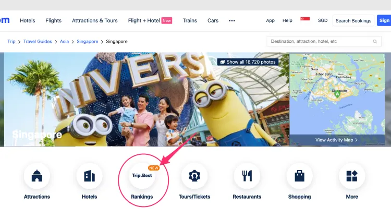Click the site logo in the header

pyautogui.click(x=5, y=20)
